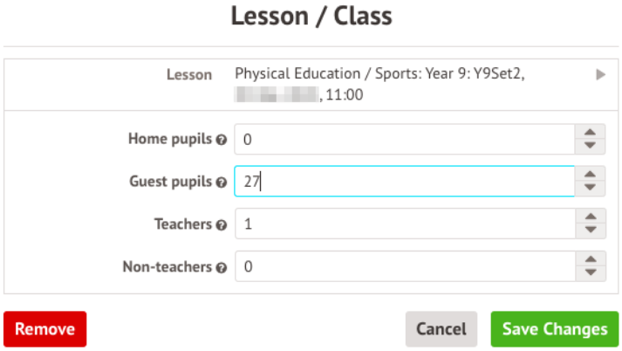Decrease Home pupils with down arrow
This screenshot has width=622, height=351.
coord(591,146)
